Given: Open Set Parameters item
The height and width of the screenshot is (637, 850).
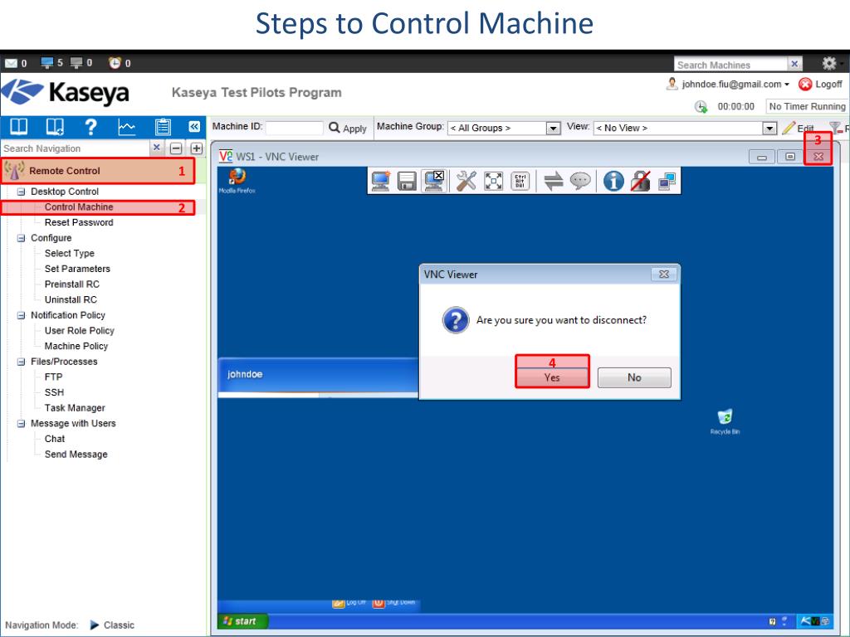Looking at the screenshot, I should (x=77, y=269).
